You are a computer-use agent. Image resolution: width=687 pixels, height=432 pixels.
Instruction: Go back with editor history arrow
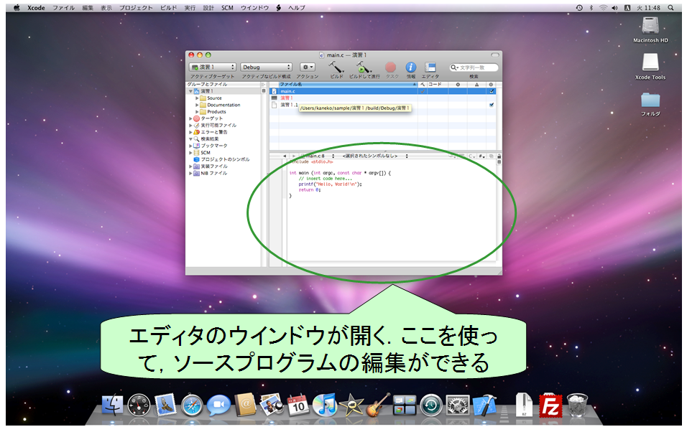pos(285,156)
